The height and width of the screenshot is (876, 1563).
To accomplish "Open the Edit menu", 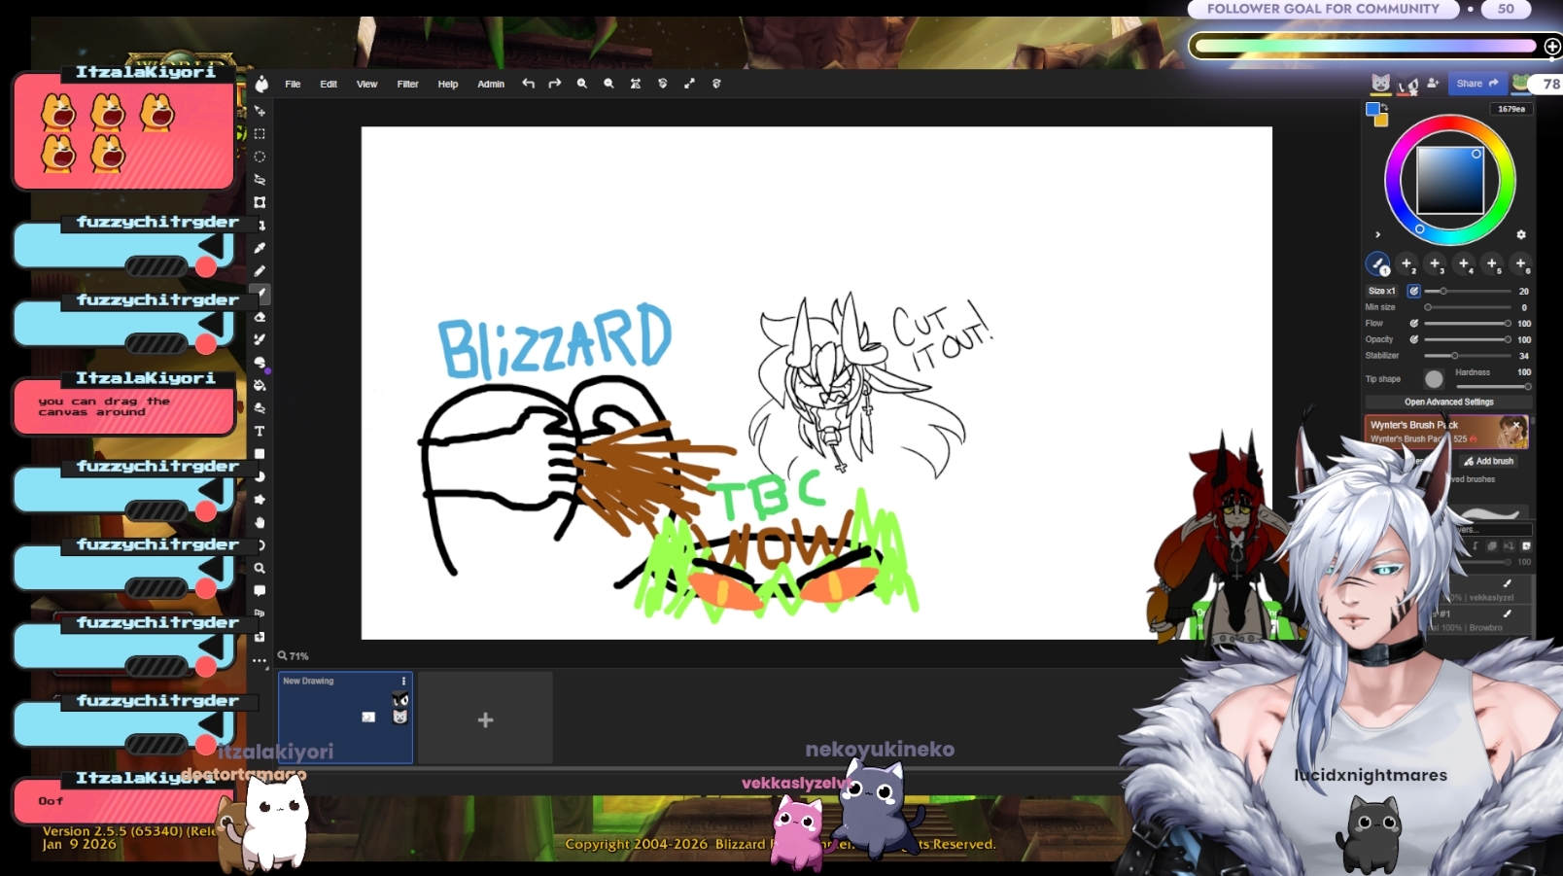I will pyautogui.click(x=329, y=84).
